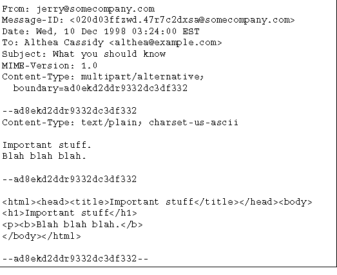This screenshot has height=275, width=337.
Task: Click the second boundary marker before html
Action: [70, 179]
